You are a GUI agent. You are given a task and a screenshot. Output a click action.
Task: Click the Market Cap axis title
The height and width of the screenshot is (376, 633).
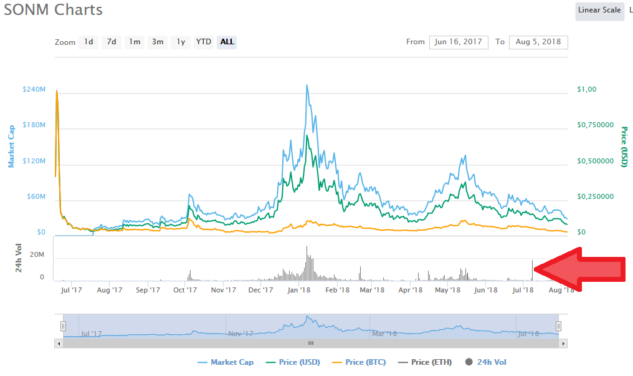(11, 146)
